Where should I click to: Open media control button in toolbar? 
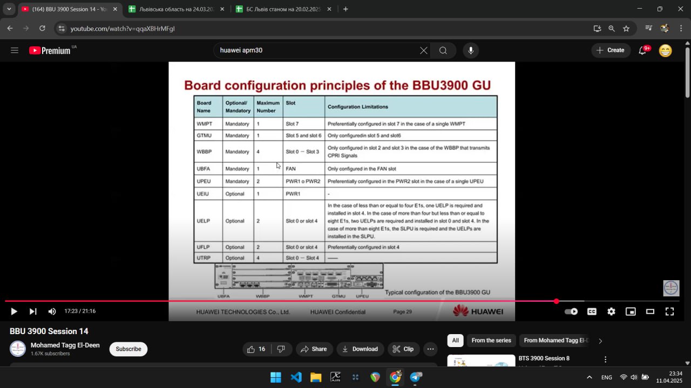click(x=649, y=29)
